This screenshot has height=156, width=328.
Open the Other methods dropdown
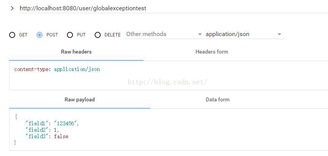tap(165, 34)
